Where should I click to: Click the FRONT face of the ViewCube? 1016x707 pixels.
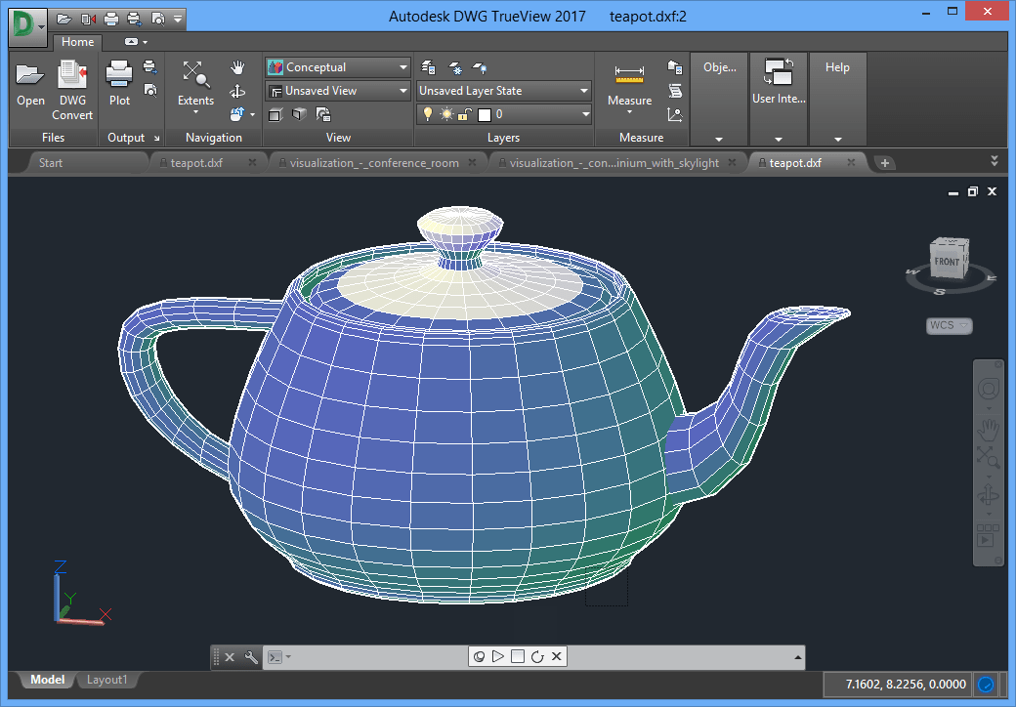pos(950,261)
